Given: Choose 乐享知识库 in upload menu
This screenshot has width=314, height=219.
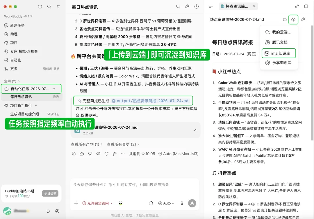Looking at the screenshot, I should click(x=279, y=63).
